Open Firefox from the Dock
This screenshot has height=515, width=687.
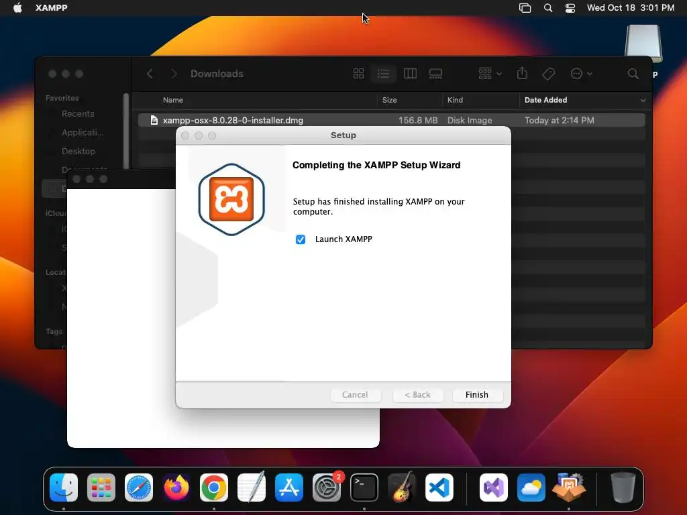click(176, 488)
